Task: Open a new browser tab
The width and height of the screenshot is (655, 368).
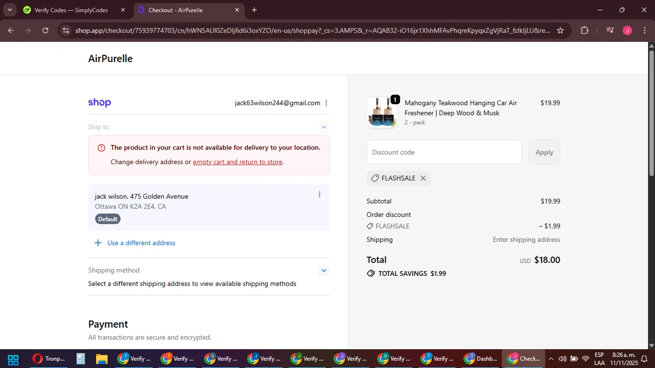Action: [254, 10]
